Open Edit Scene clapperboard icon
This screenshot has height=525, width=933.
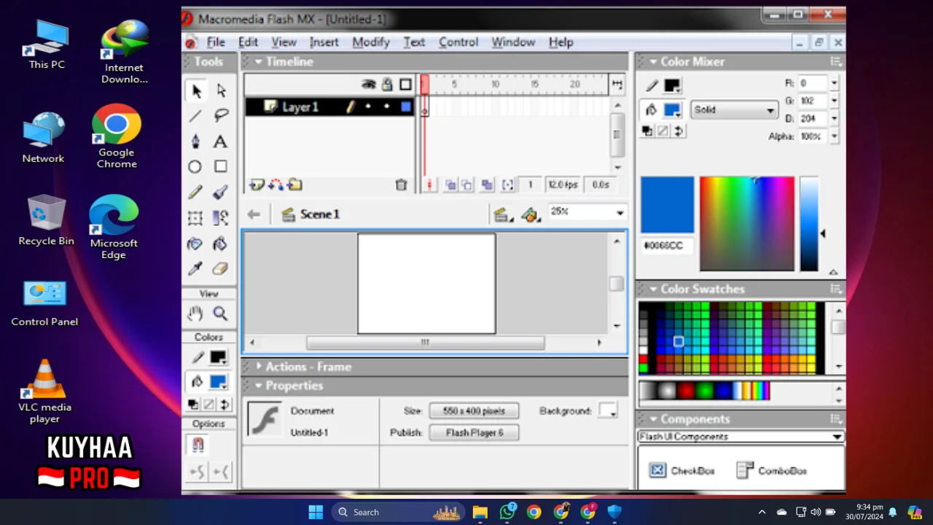[502, 214]
